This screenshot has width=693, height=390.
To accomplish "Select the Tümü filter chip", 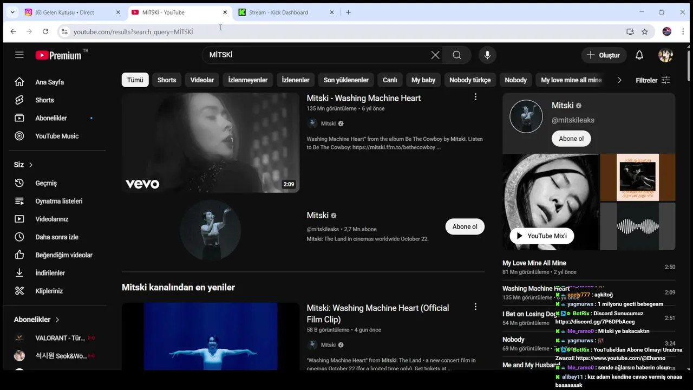I will coord(135,80).
